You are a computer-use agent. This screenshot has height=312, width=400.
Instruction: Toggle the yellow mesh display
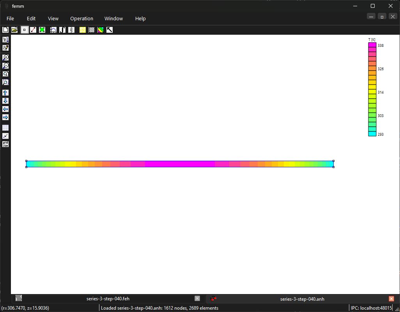coord(83,30)
